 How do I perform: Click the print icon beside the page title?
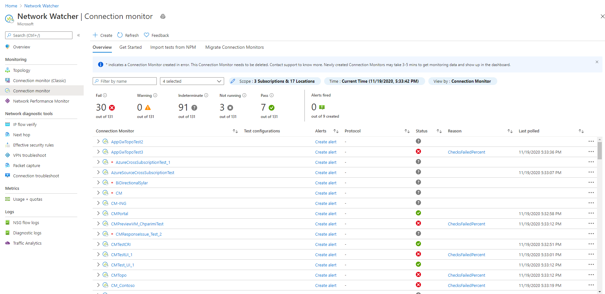[x=163, y=16]
